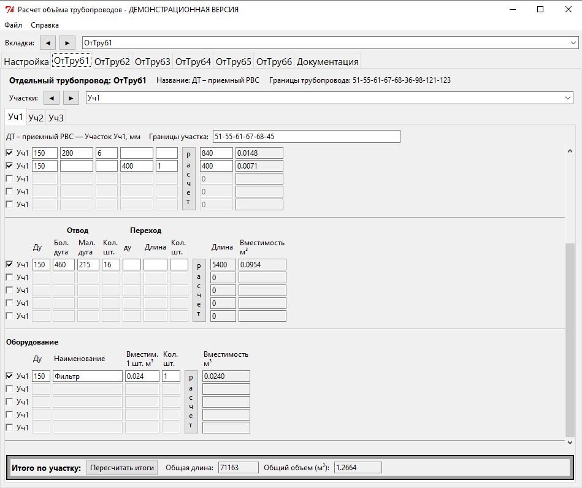The height and width of the screenshot is (488, 582).
Task: Switch to the Документация tab
Action: point(327,62)
